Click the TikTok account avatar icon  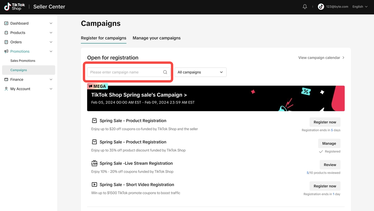pyautogui.click(x=321, y=6)
